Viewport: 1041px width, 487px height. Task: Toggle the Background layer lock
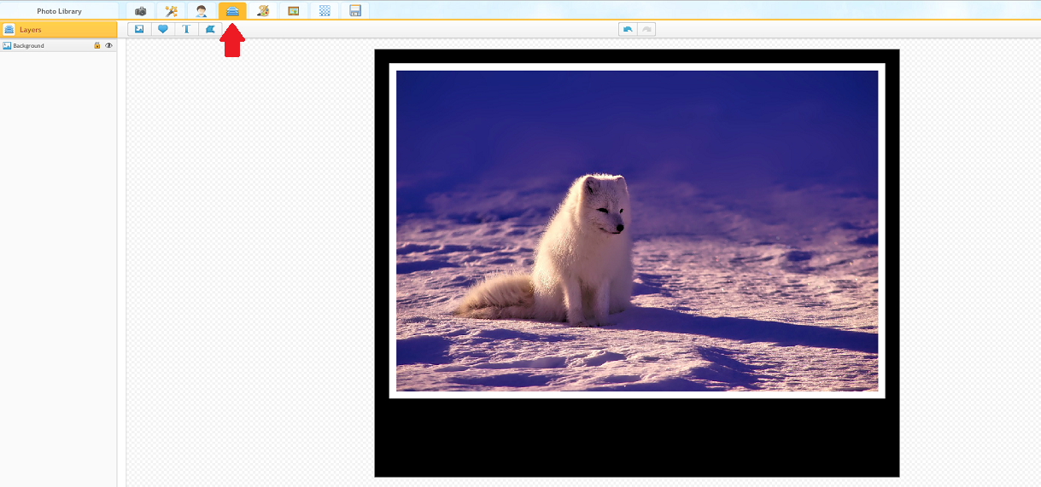coord(97,46)
